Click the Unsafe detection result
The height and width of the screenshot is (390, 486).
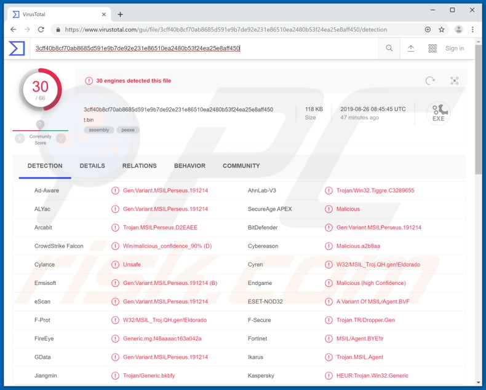(132, 264)
